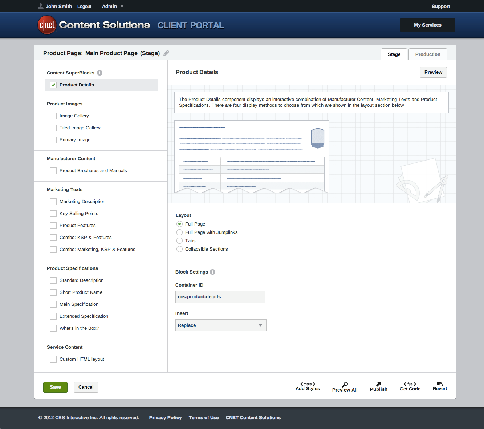This screenshot has height=429, width=484.
Task: Click the Content SuperBlocks info icon
Action: tap(100, 73)
